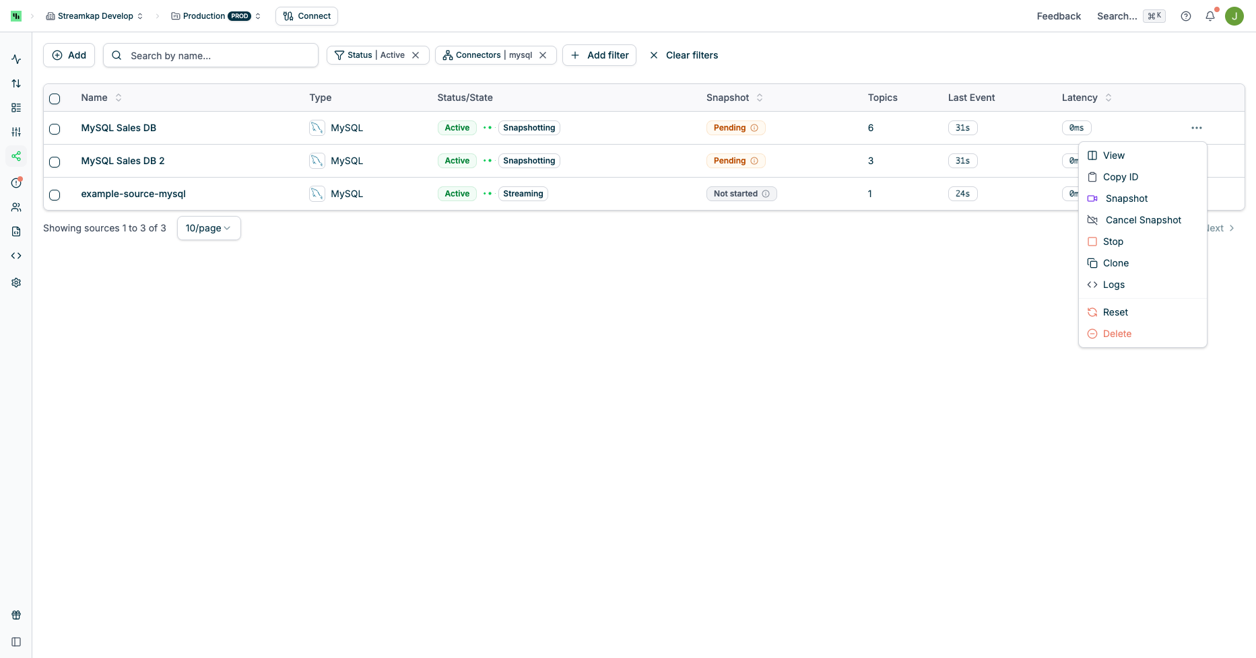This screenshot has width=1256, height=658.
Task: Check the checkbox for MySQL Sales DB row
Action: click(55, 129)
